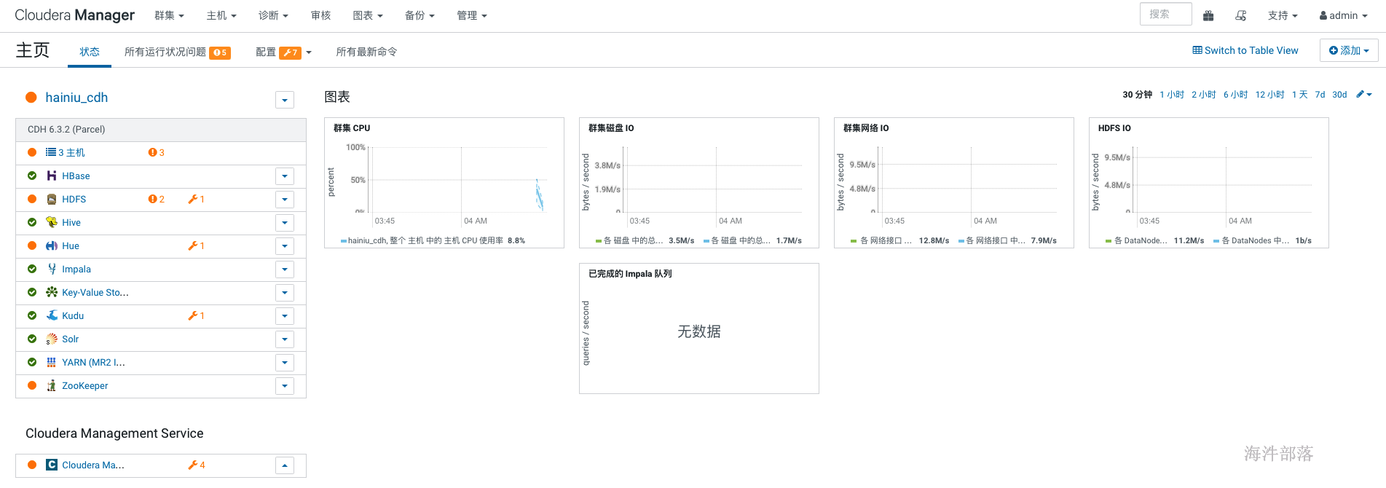Open Cloudera Management wrench issues 4

click(197, 465)
